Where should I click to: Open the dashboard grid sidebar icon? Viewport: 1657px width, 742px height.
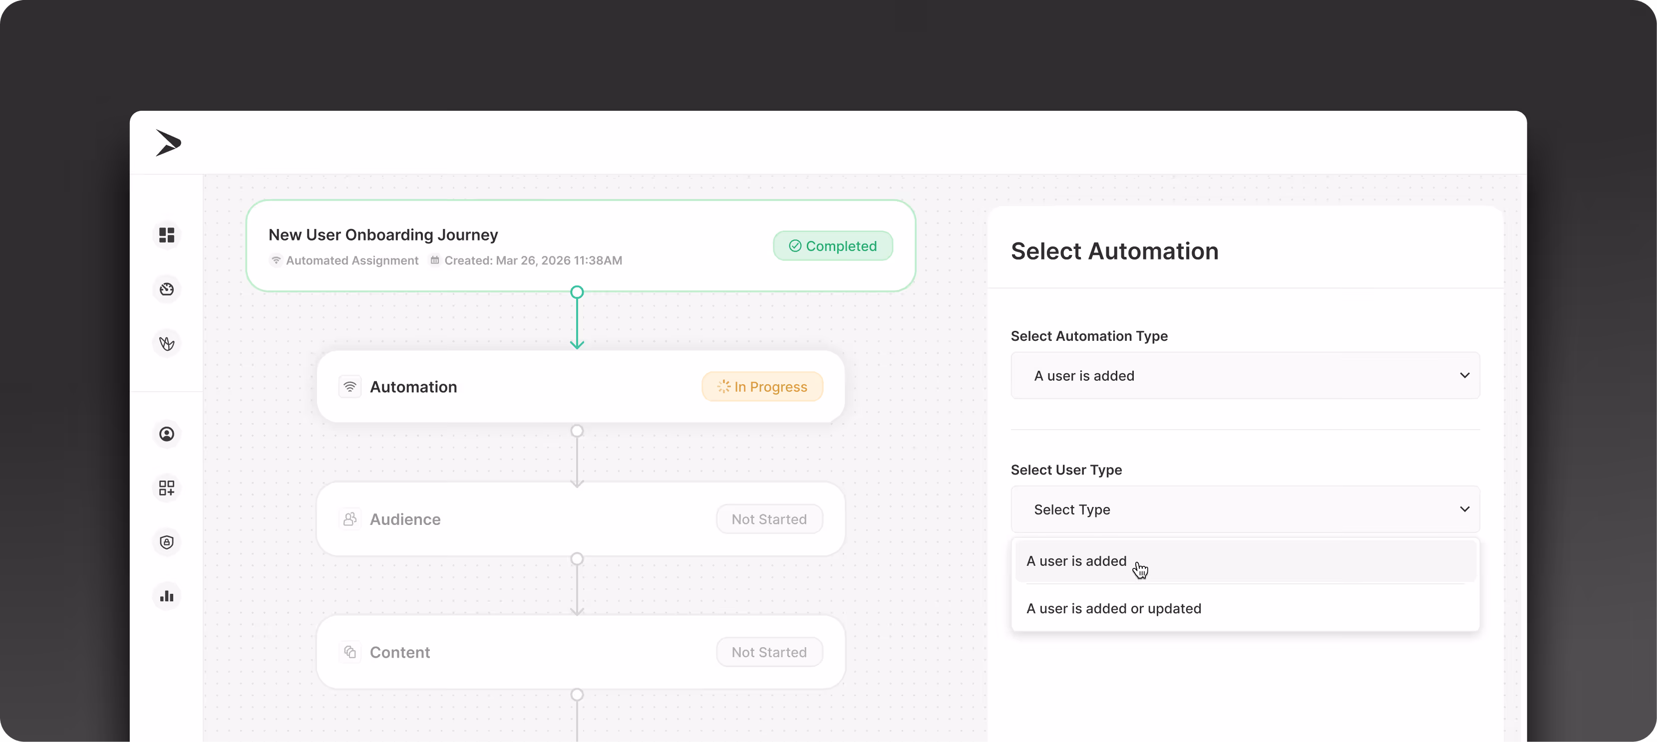167,236
